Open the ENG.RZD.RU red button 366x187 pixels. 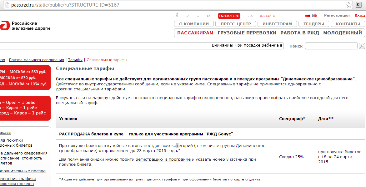229,16
